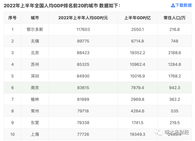Click the download arrow icon beside 下载数据
195x141 pixels.
(x=173, y=5)
